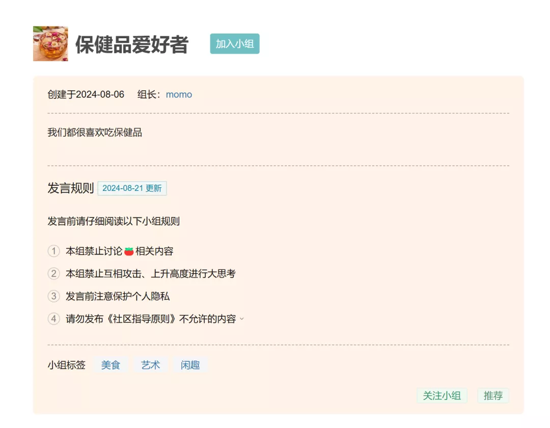
Task: Click the 关注小组 button
Action: point(442,396)
